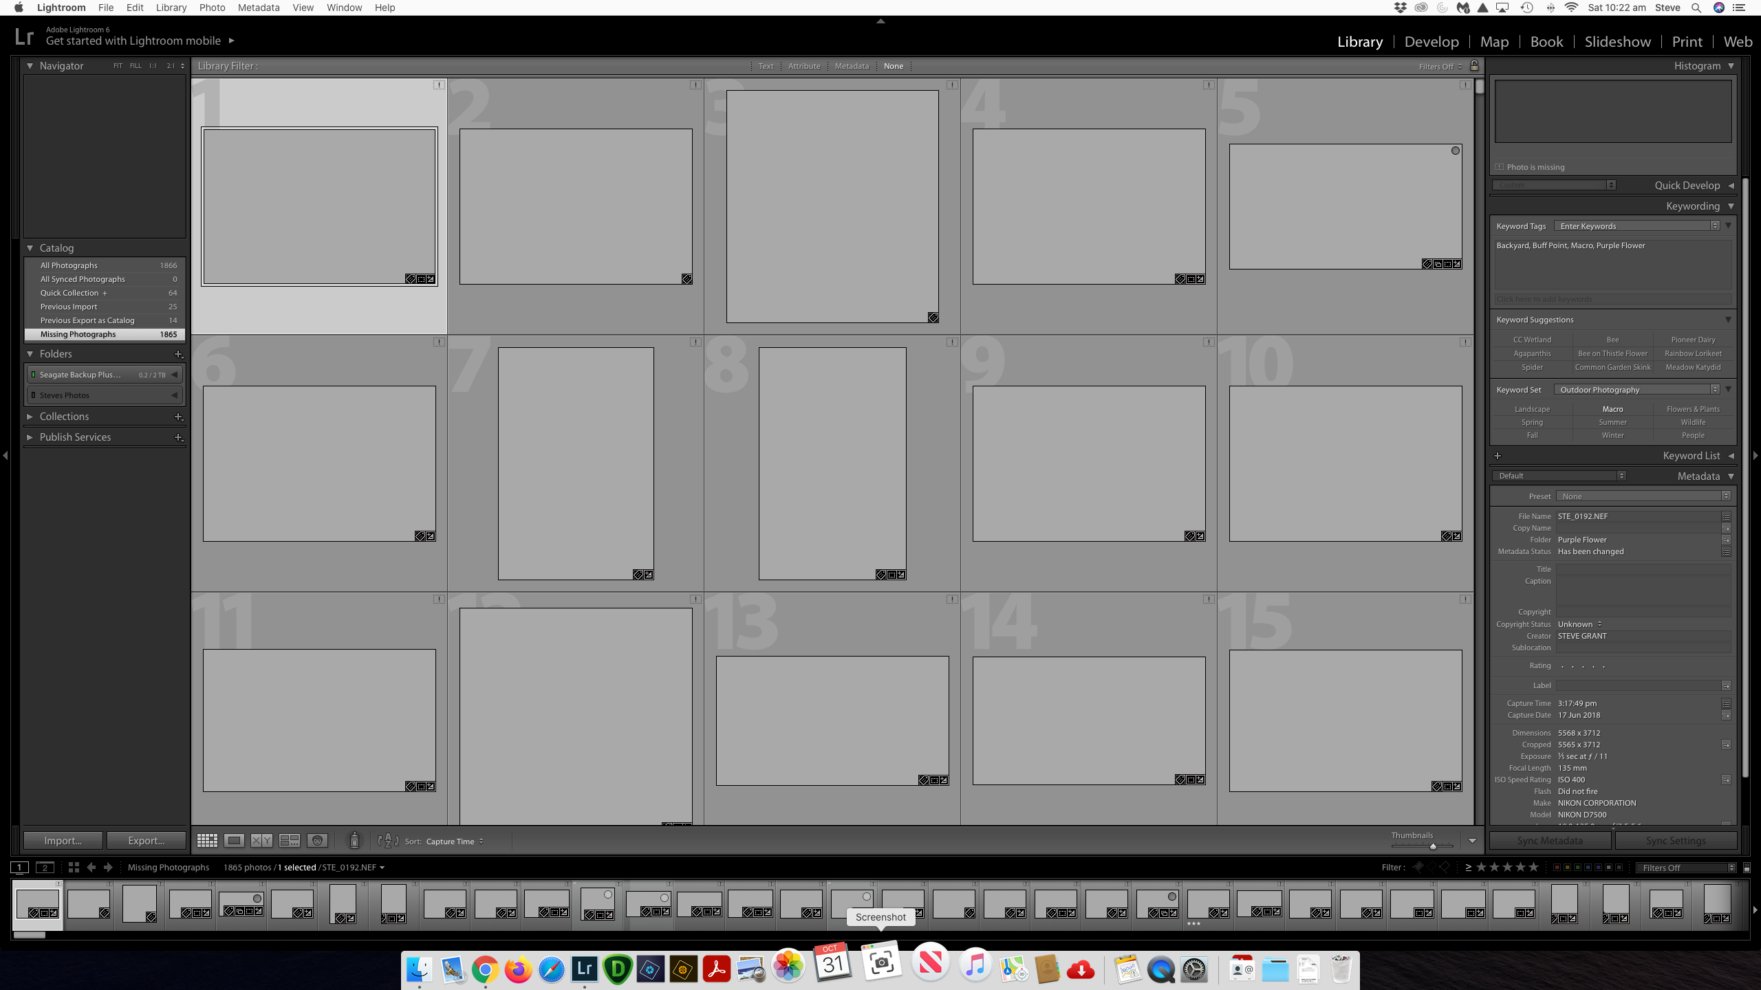Open the People view
Screen dimensions: 1761x990
tap(317, 840)
